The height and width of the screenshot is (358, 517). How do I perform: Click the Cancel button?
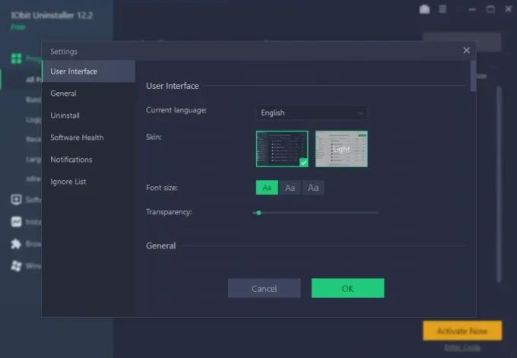[264, 288]
